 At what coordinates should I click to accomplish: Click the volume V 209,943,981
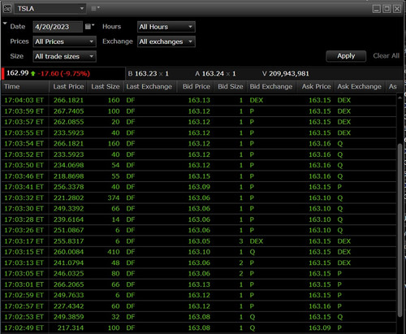[x=286, y=73]
